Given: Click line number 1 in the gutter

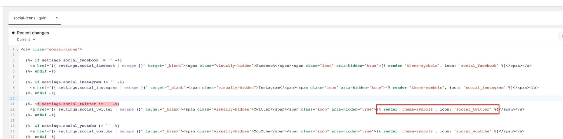Looking at the screenshot, I should [x=13, y=49].
